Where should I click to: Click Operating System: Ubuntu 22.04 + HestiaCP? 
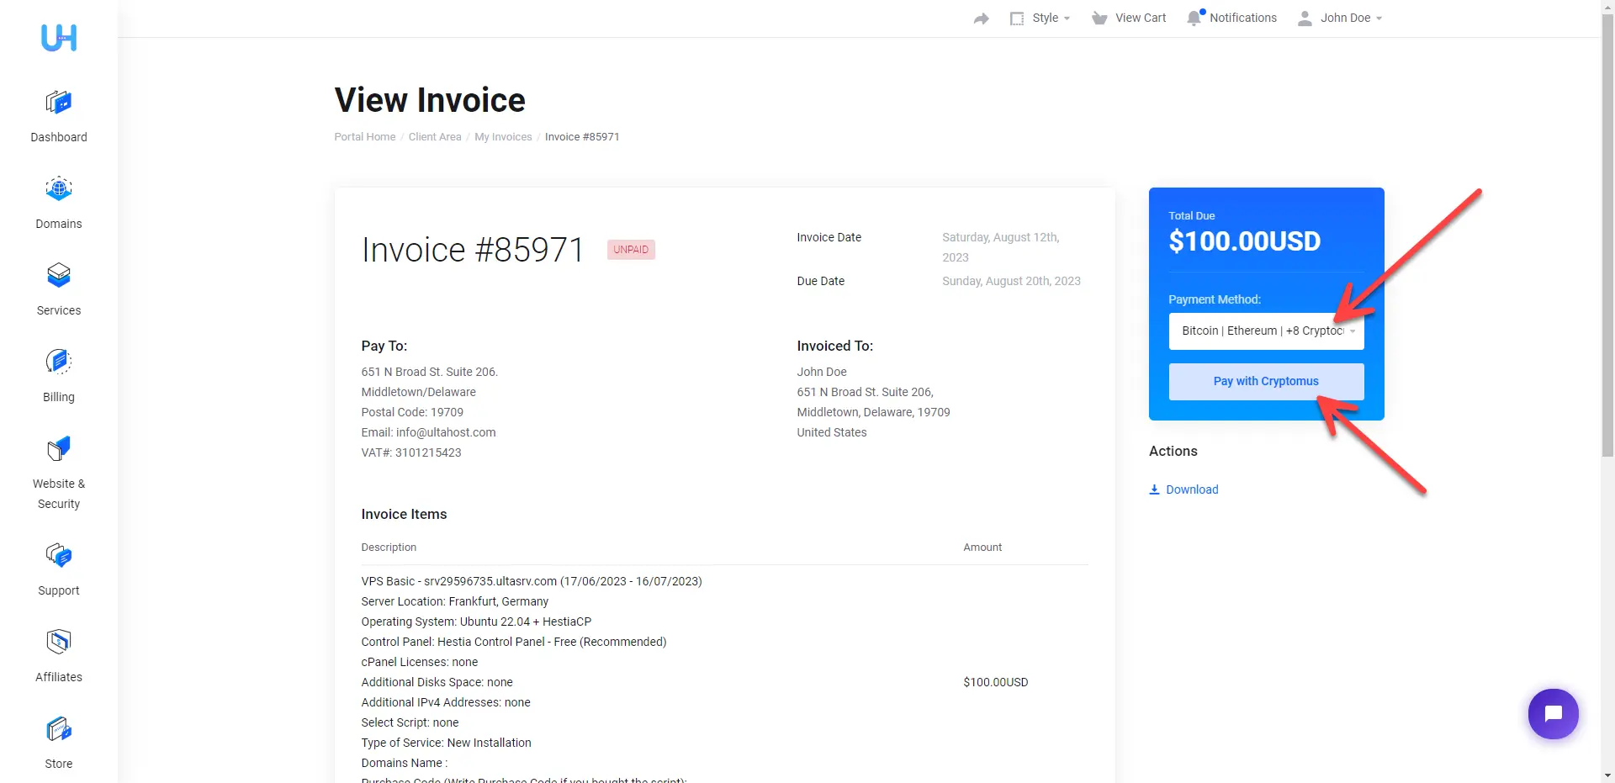tap(476, 622)
